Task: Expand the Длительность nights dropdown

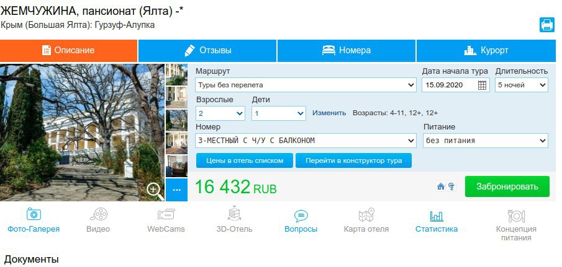Action: tap(522, 85)
